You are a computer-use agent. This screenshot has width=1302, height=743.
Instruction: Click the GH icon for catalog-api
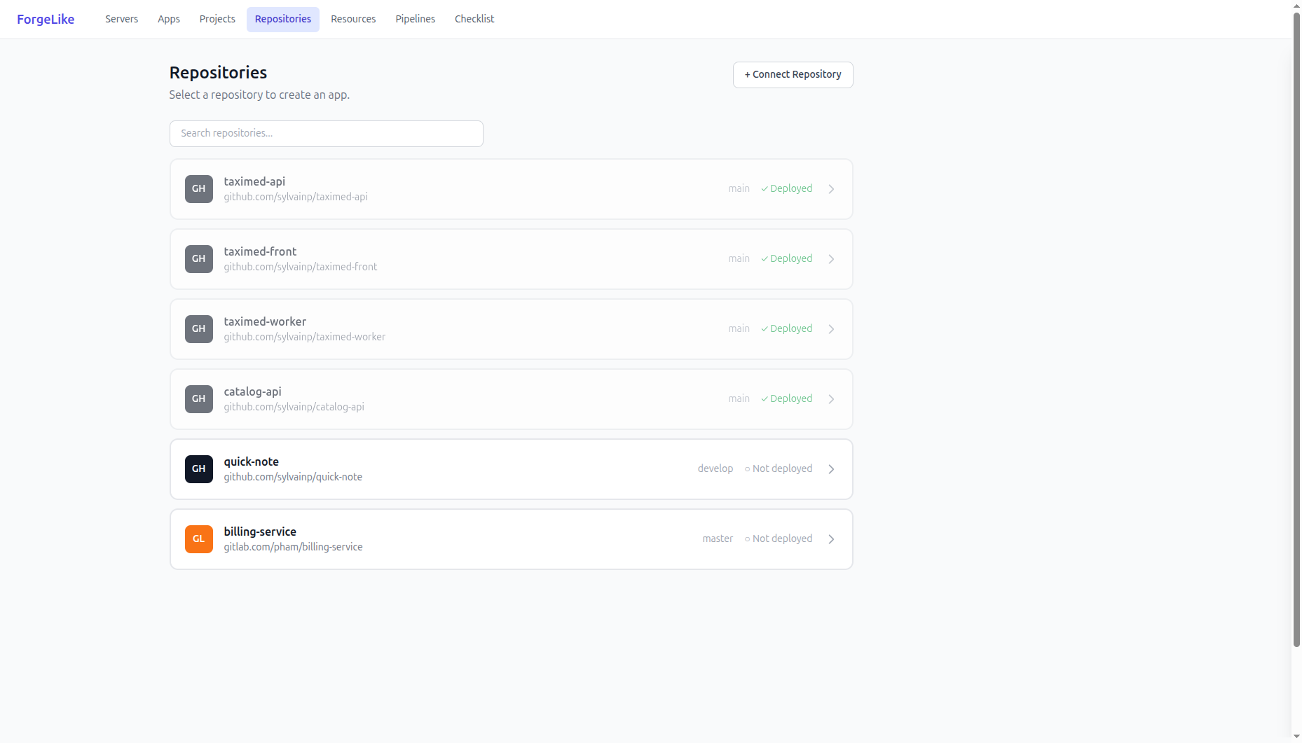[198, 399]
